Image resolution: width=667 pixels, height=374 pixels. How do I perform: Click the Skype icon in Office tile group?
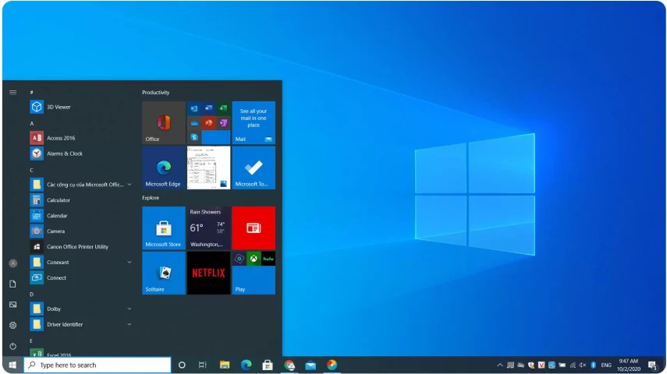(x=194, y=137)
